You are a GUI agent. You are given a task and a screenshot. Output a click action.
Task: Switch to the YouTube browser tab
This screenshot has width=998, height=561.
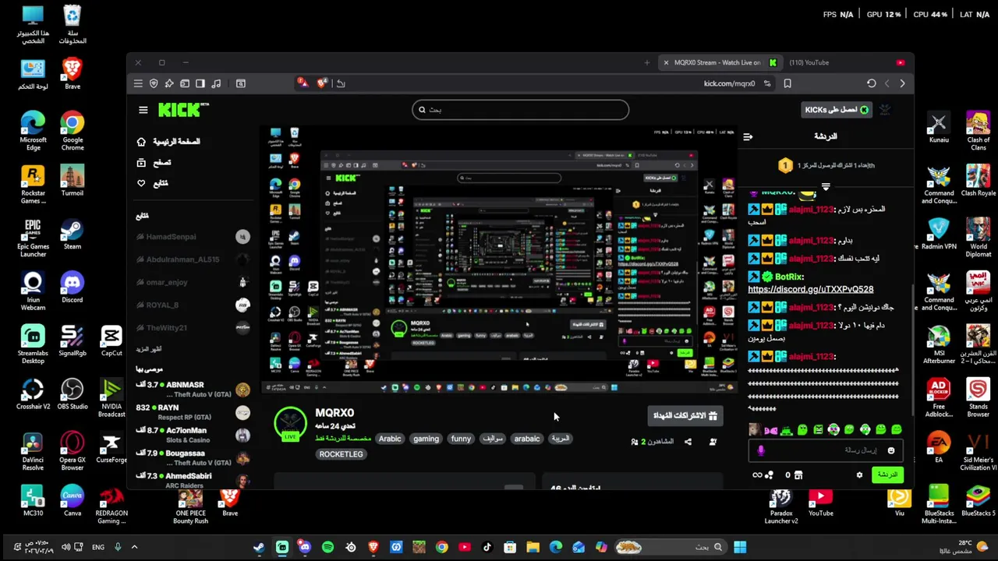(x=846, y=62)
